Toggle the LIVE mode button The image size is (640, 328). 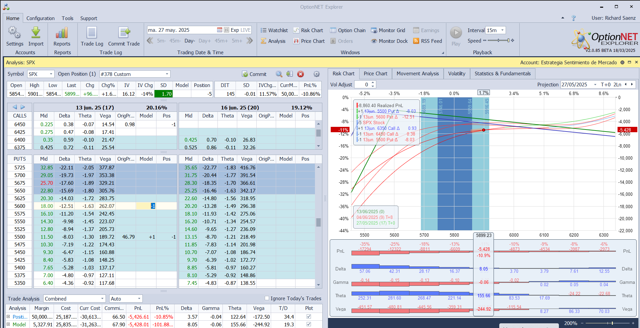246,30
